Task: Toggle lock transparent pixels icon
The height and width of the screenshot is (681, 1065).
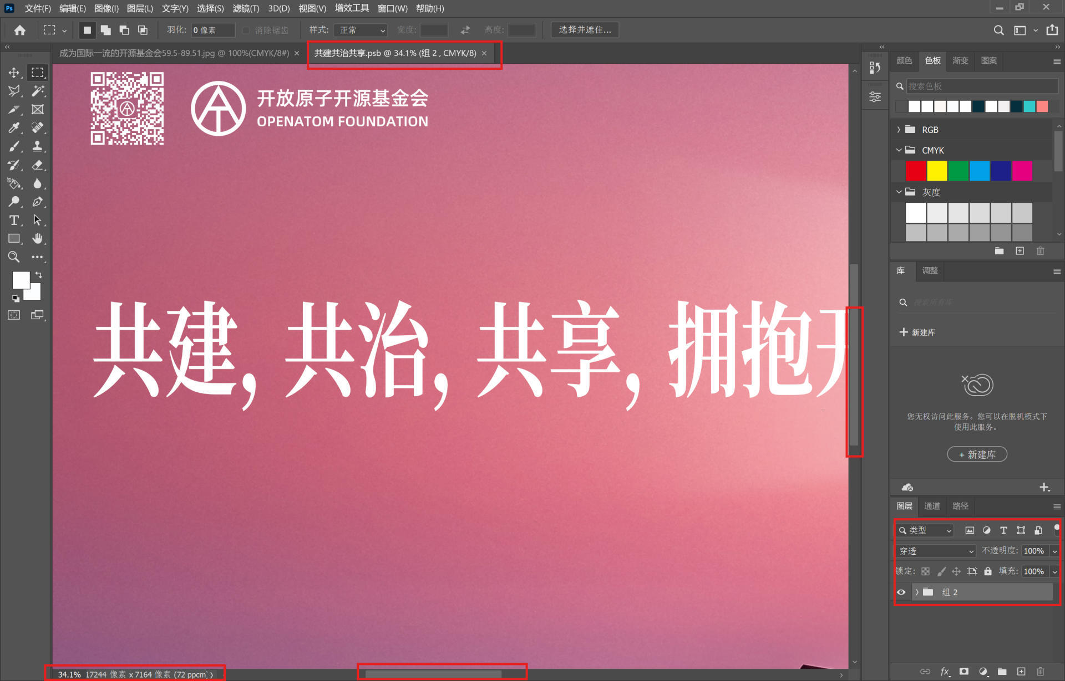Action: point(925,571)
